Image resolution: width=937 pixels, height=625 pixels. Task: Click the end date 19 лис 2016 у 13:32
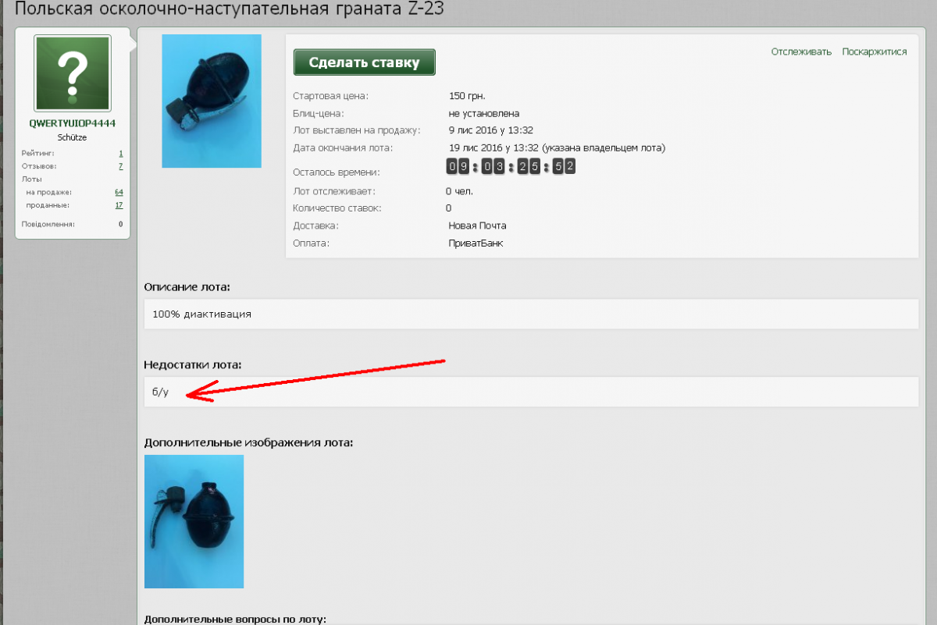493,147
